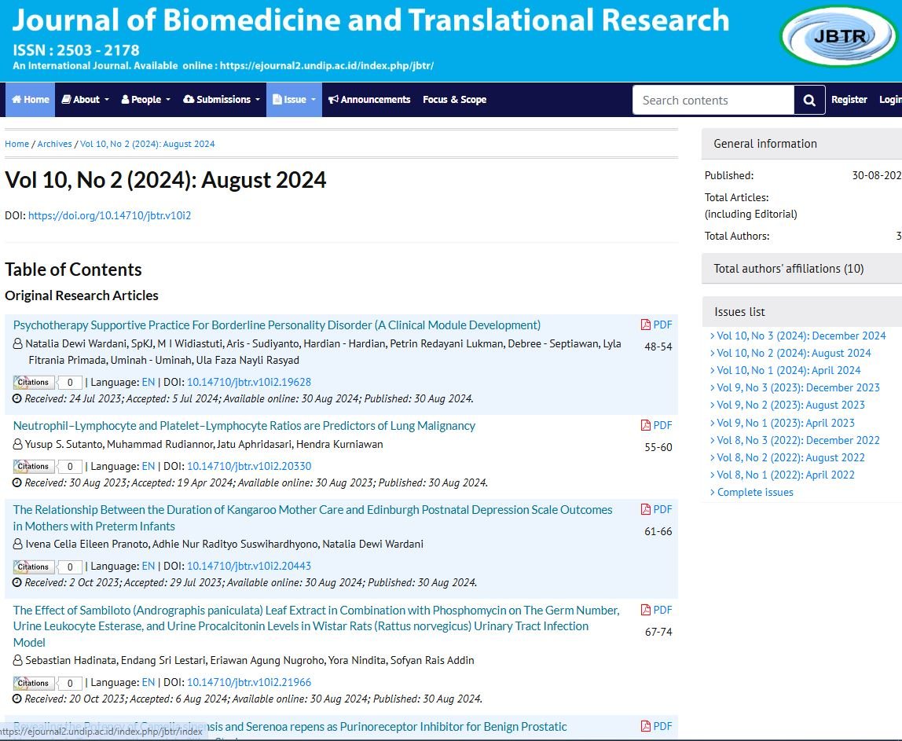Open the Submissions dropdown
The width and height of the screenshot is (902, 741).
pyautogui.click(x=222, y=100)
